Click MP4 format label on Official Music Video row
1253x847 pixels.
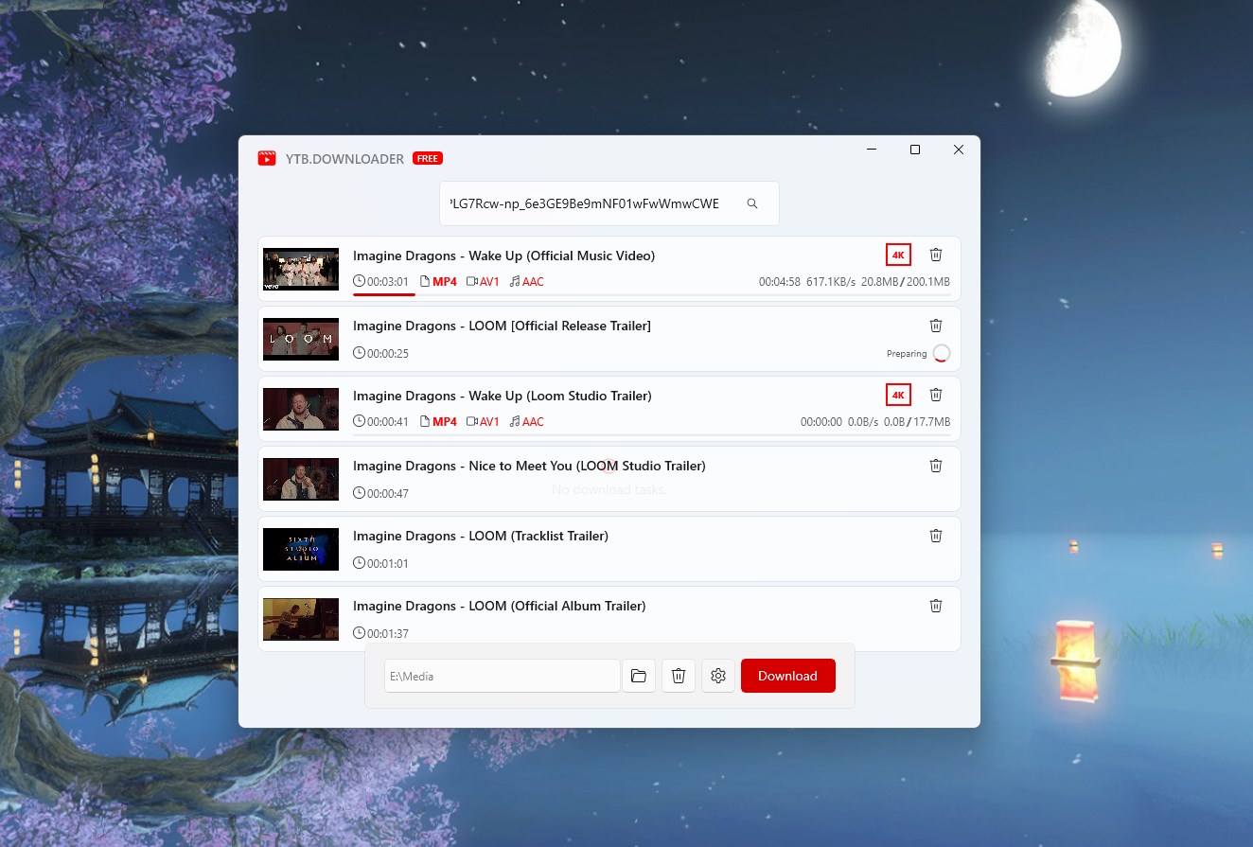click(x=445, y=282)
